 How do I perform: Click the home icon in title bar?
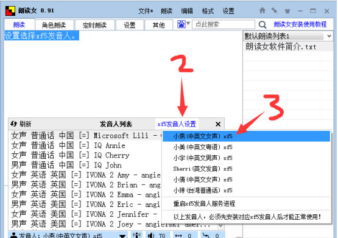pos(262,10)
